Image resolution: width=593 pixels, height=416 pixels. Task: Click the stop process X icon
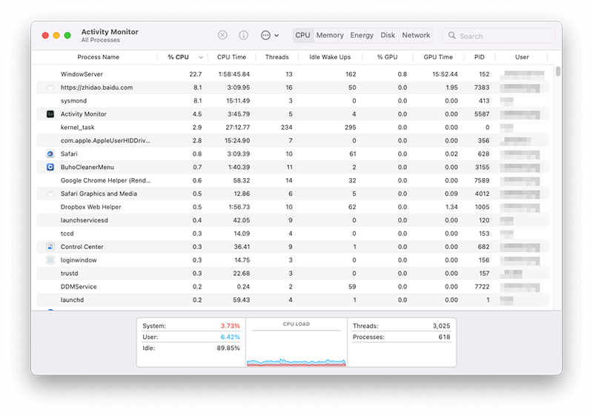coord(222,35)
